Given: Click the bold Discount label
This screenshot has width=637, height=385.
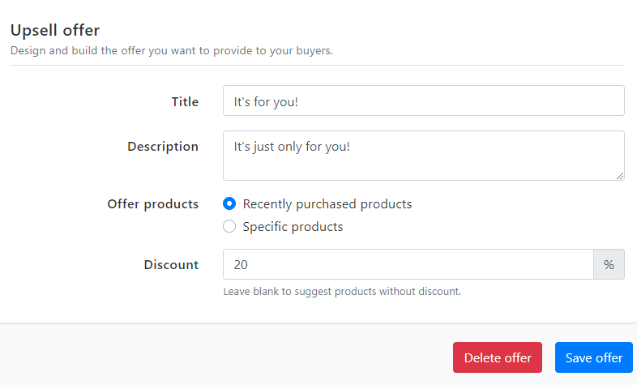Looking at the screenshot, I should point(171,265).
